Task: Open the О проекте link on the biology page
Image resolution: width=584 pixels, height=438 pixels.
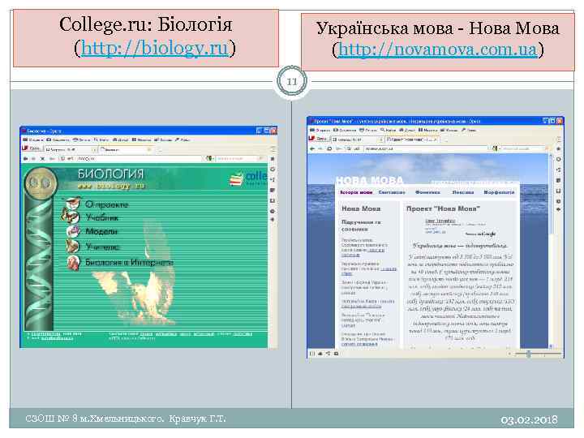Action: pos(107,204)
